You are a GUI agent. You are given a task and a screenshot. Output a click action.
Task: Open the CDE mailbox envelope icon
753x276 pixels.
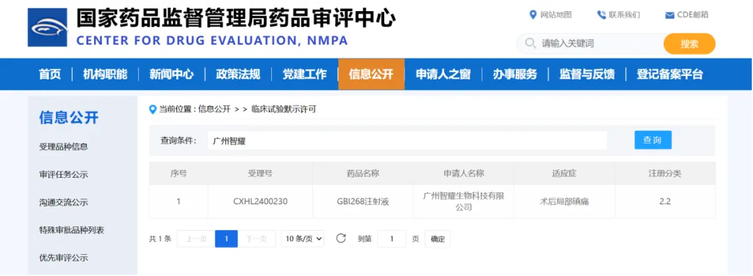point(669,15)
